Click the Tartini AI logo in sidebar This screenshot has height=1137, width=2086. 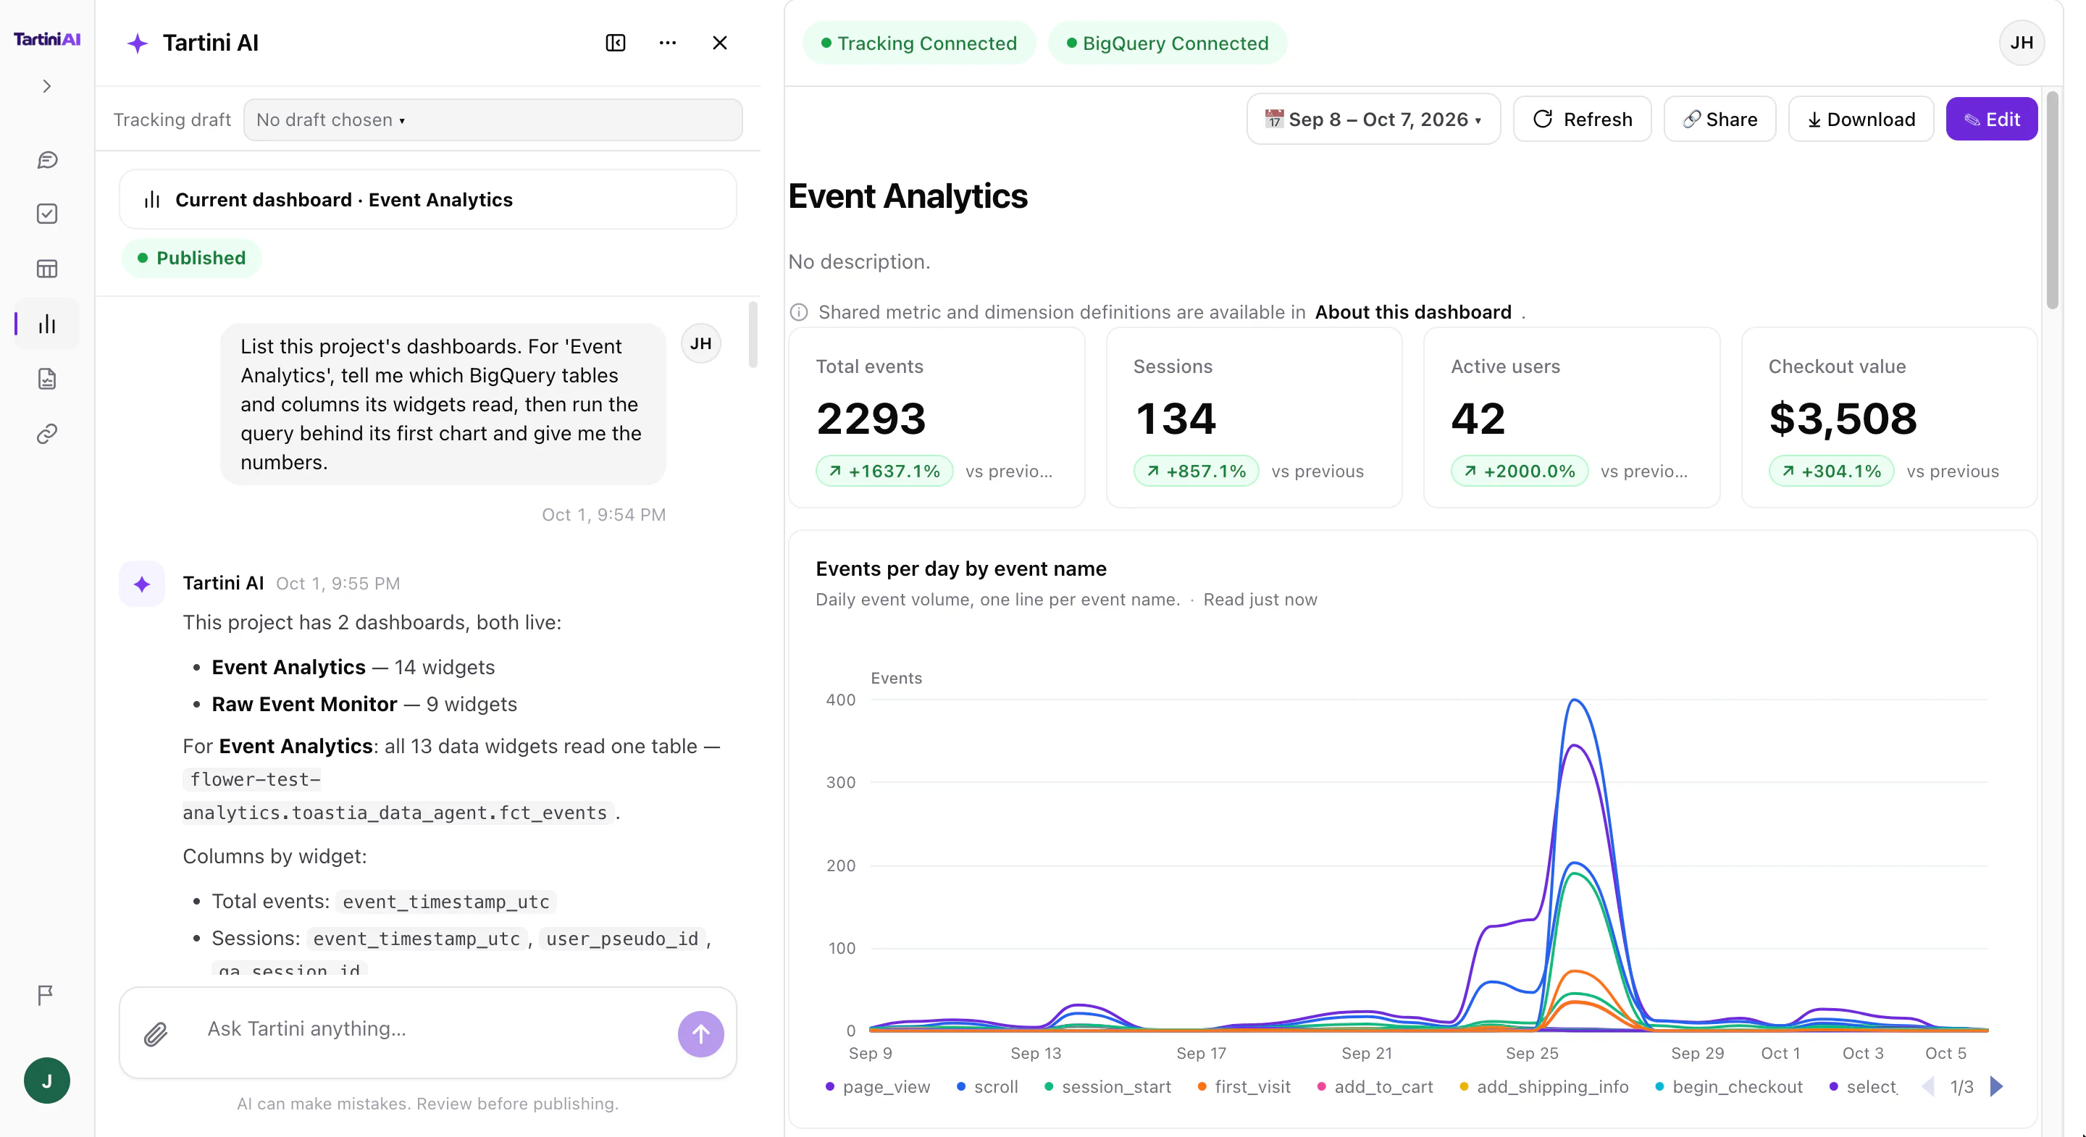[47, 39]
